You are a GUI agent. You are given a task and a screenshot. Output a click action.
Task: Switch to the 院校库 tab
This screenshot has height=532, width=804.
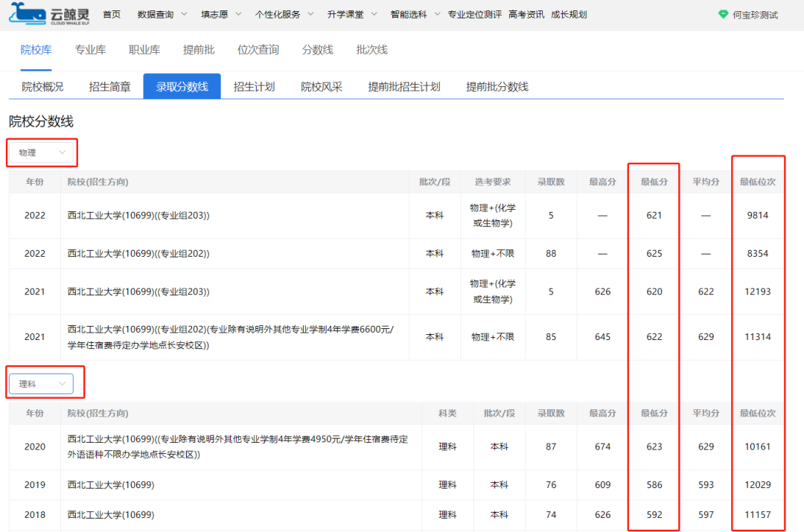[36, 50]
